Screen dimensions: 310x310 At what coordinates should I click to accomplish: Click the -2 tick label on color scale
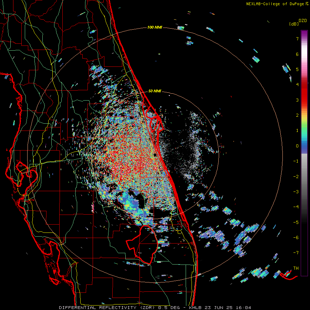point(296,177)
